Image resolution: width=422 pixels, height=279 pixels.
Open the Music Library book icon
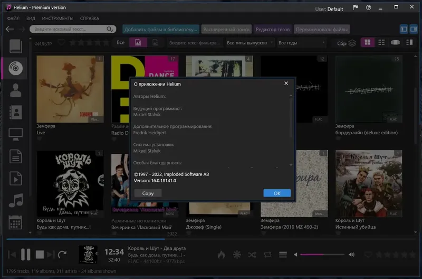(15, 46)
